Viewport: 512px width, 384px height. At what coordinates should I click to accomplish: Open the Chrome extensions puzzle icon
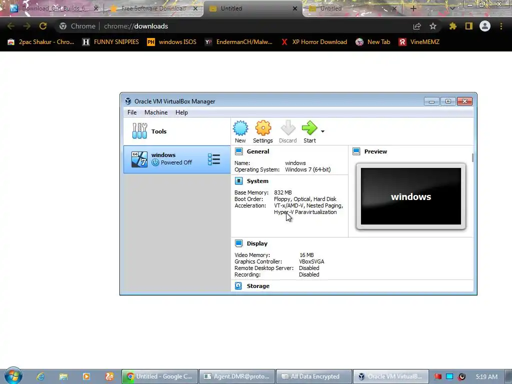[452, 26]
